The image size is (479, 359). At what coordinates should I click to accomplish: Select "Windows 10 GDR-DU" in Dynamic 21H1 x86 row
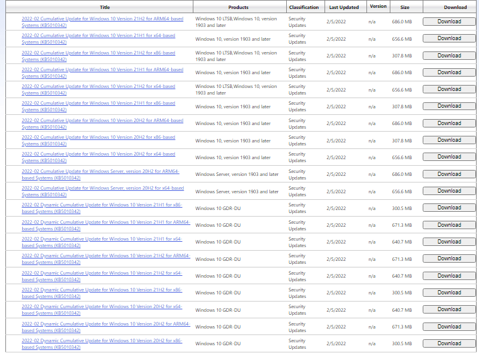click(x=218, y=208)
